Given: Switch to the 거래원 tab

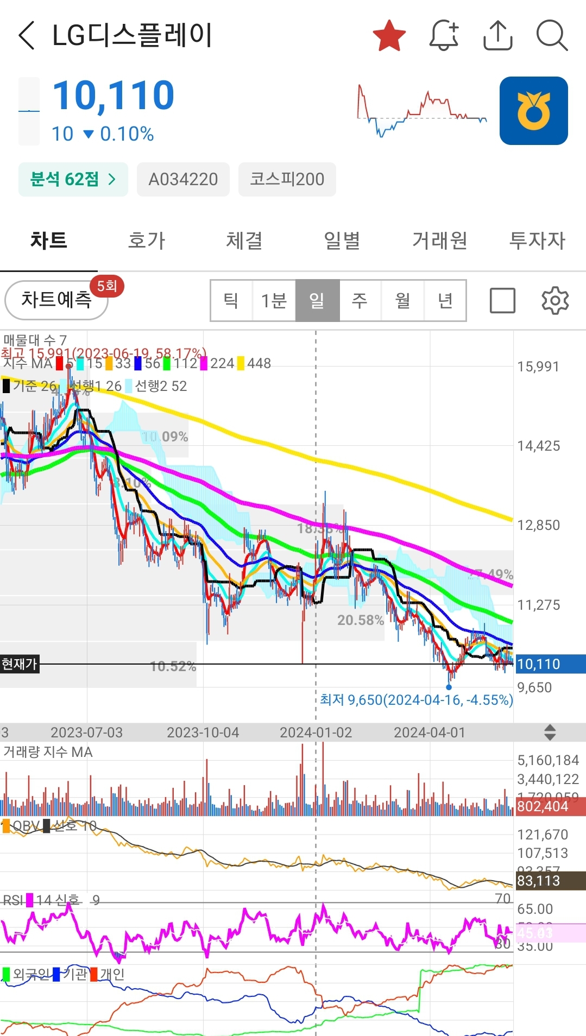Looking at the screenshot, I should pos(440,240).
